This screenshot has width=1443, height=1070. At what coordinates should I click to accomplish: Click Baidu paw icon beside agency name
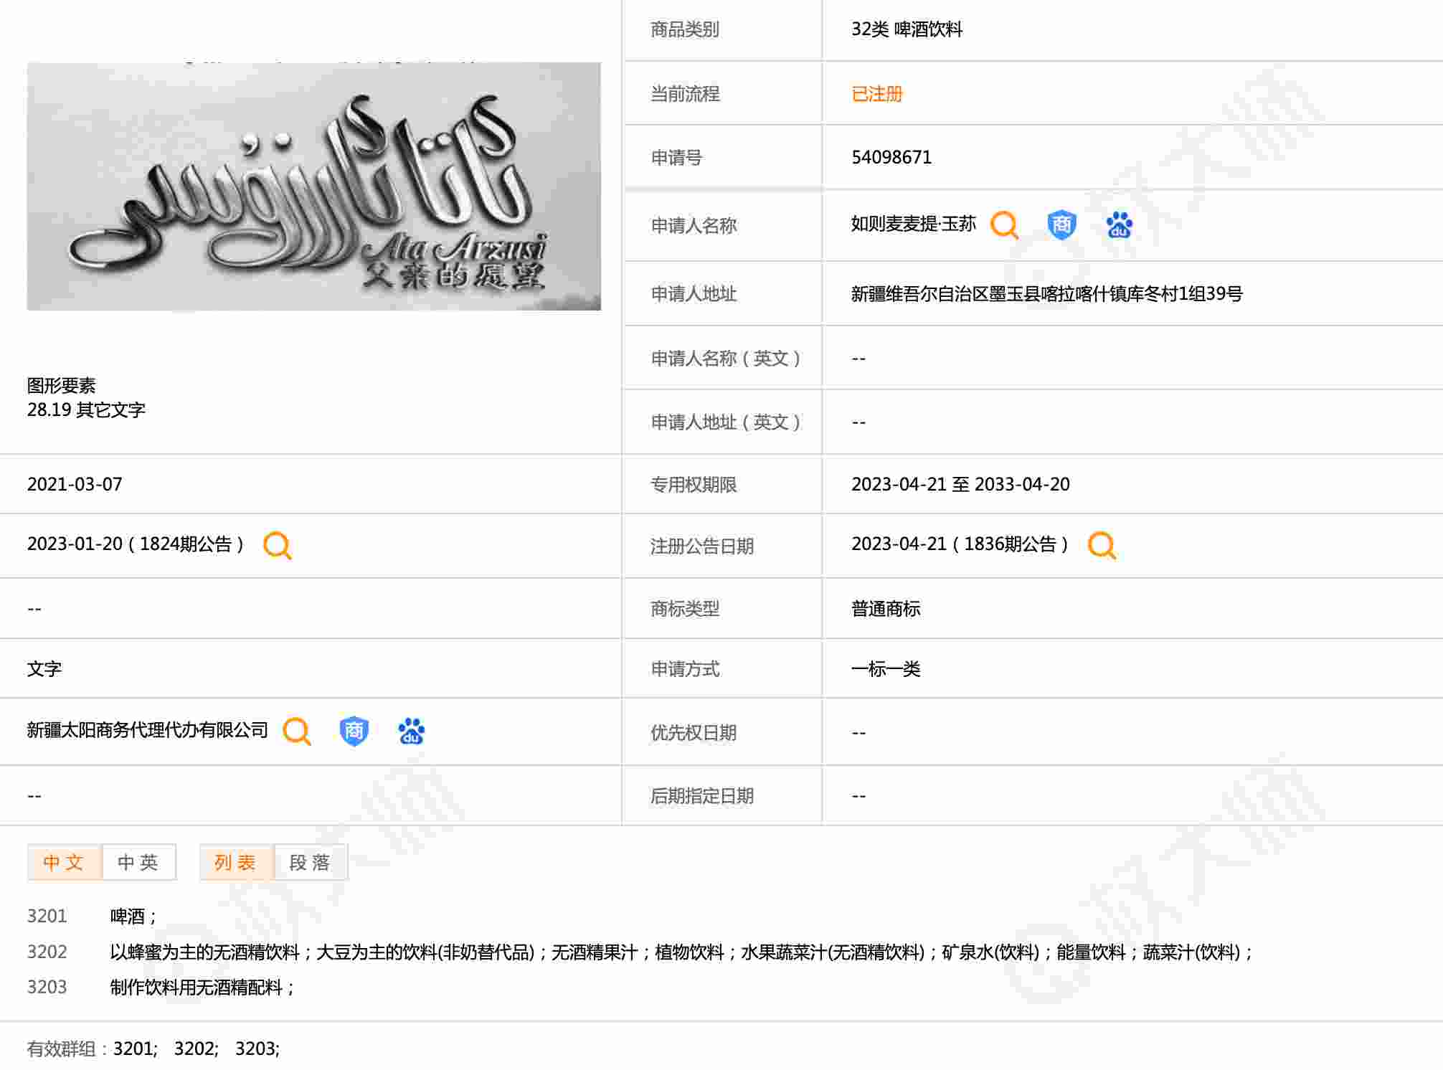pos(411,731)
